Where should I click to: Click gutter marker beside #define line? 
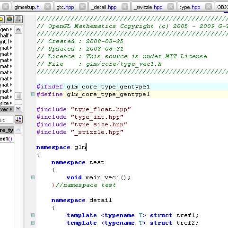pyautogui.click(x=33, y=94)
